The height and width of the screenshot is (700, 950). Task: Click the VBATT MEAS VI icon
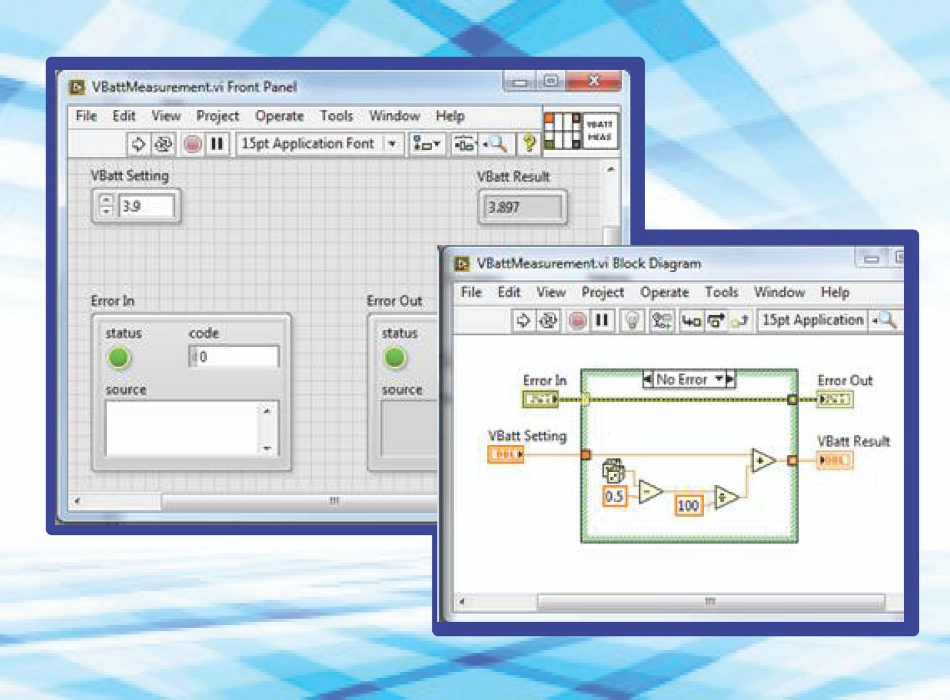point(598,131)
